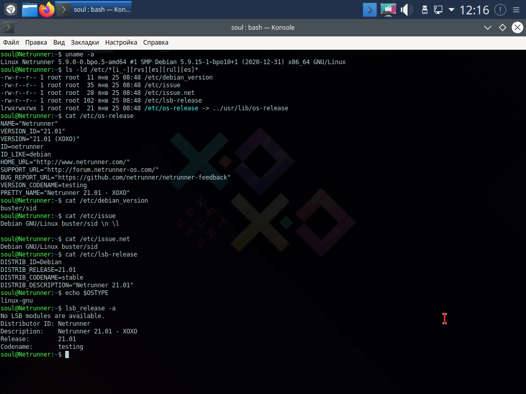Click the "Debian GNU/Linux buster/sid \n \l" line

pos(60,224)
